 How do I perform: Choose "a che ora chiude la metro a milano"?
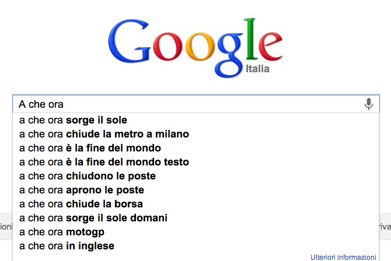pyautogui.click(x=104, y=134)
